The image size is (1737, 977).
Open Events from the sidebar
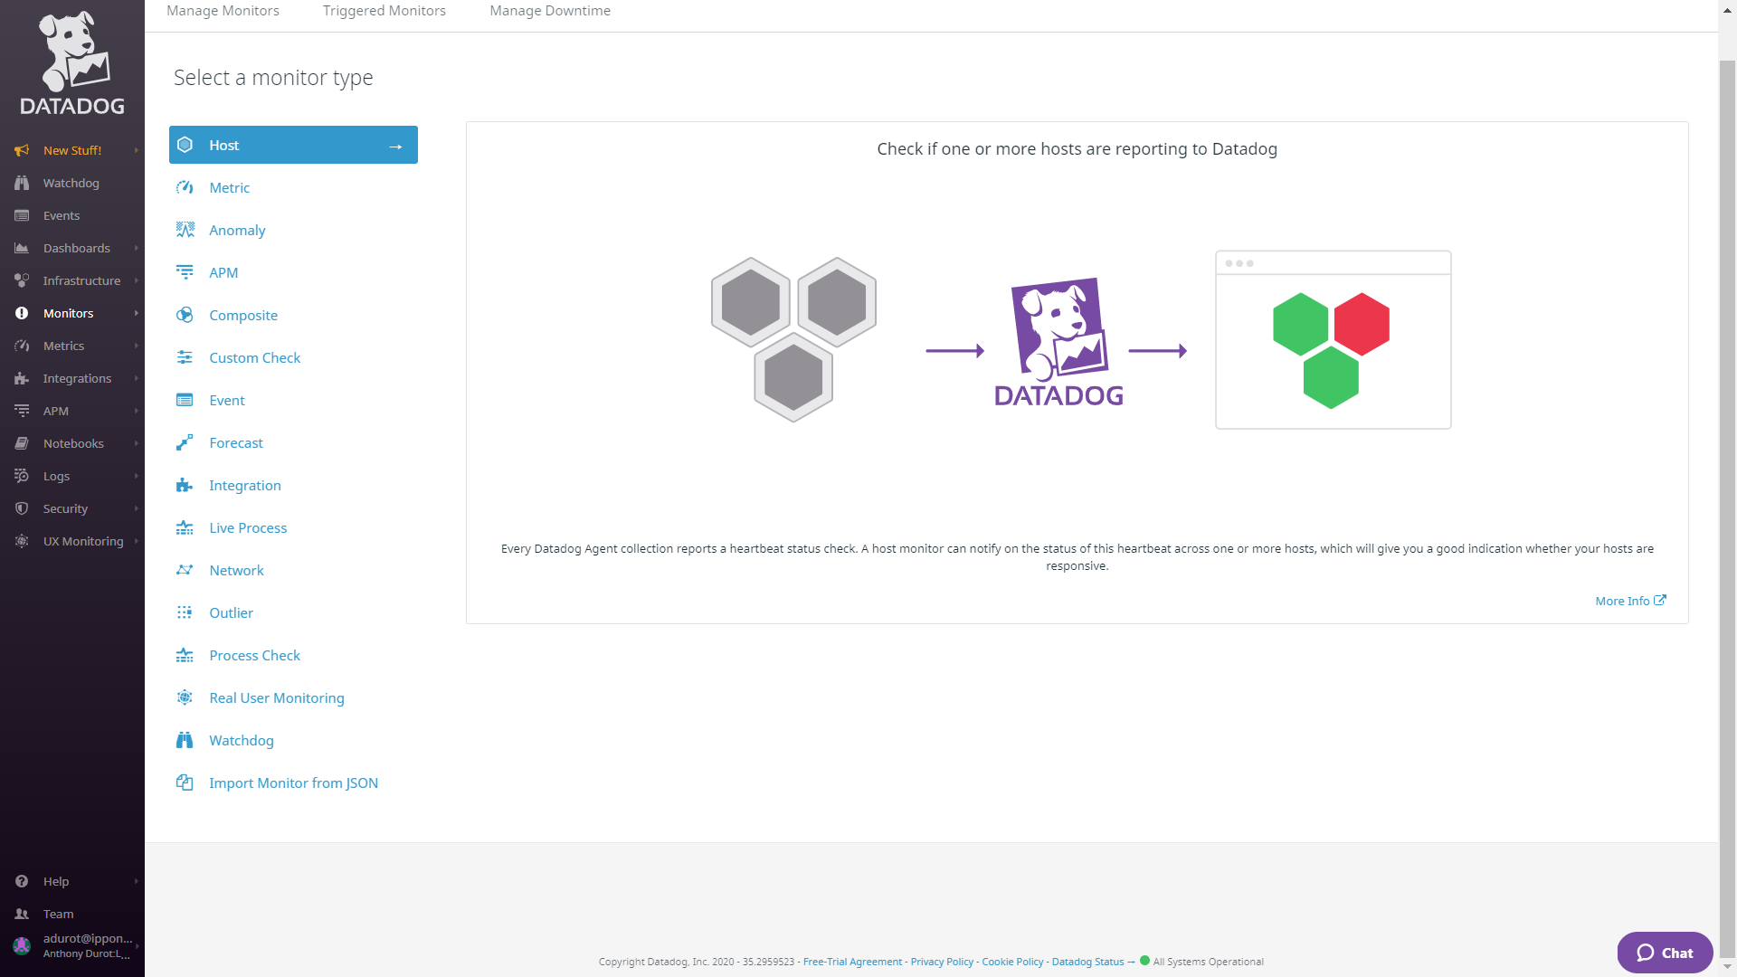pyautogui.click(x=61, y=215)
